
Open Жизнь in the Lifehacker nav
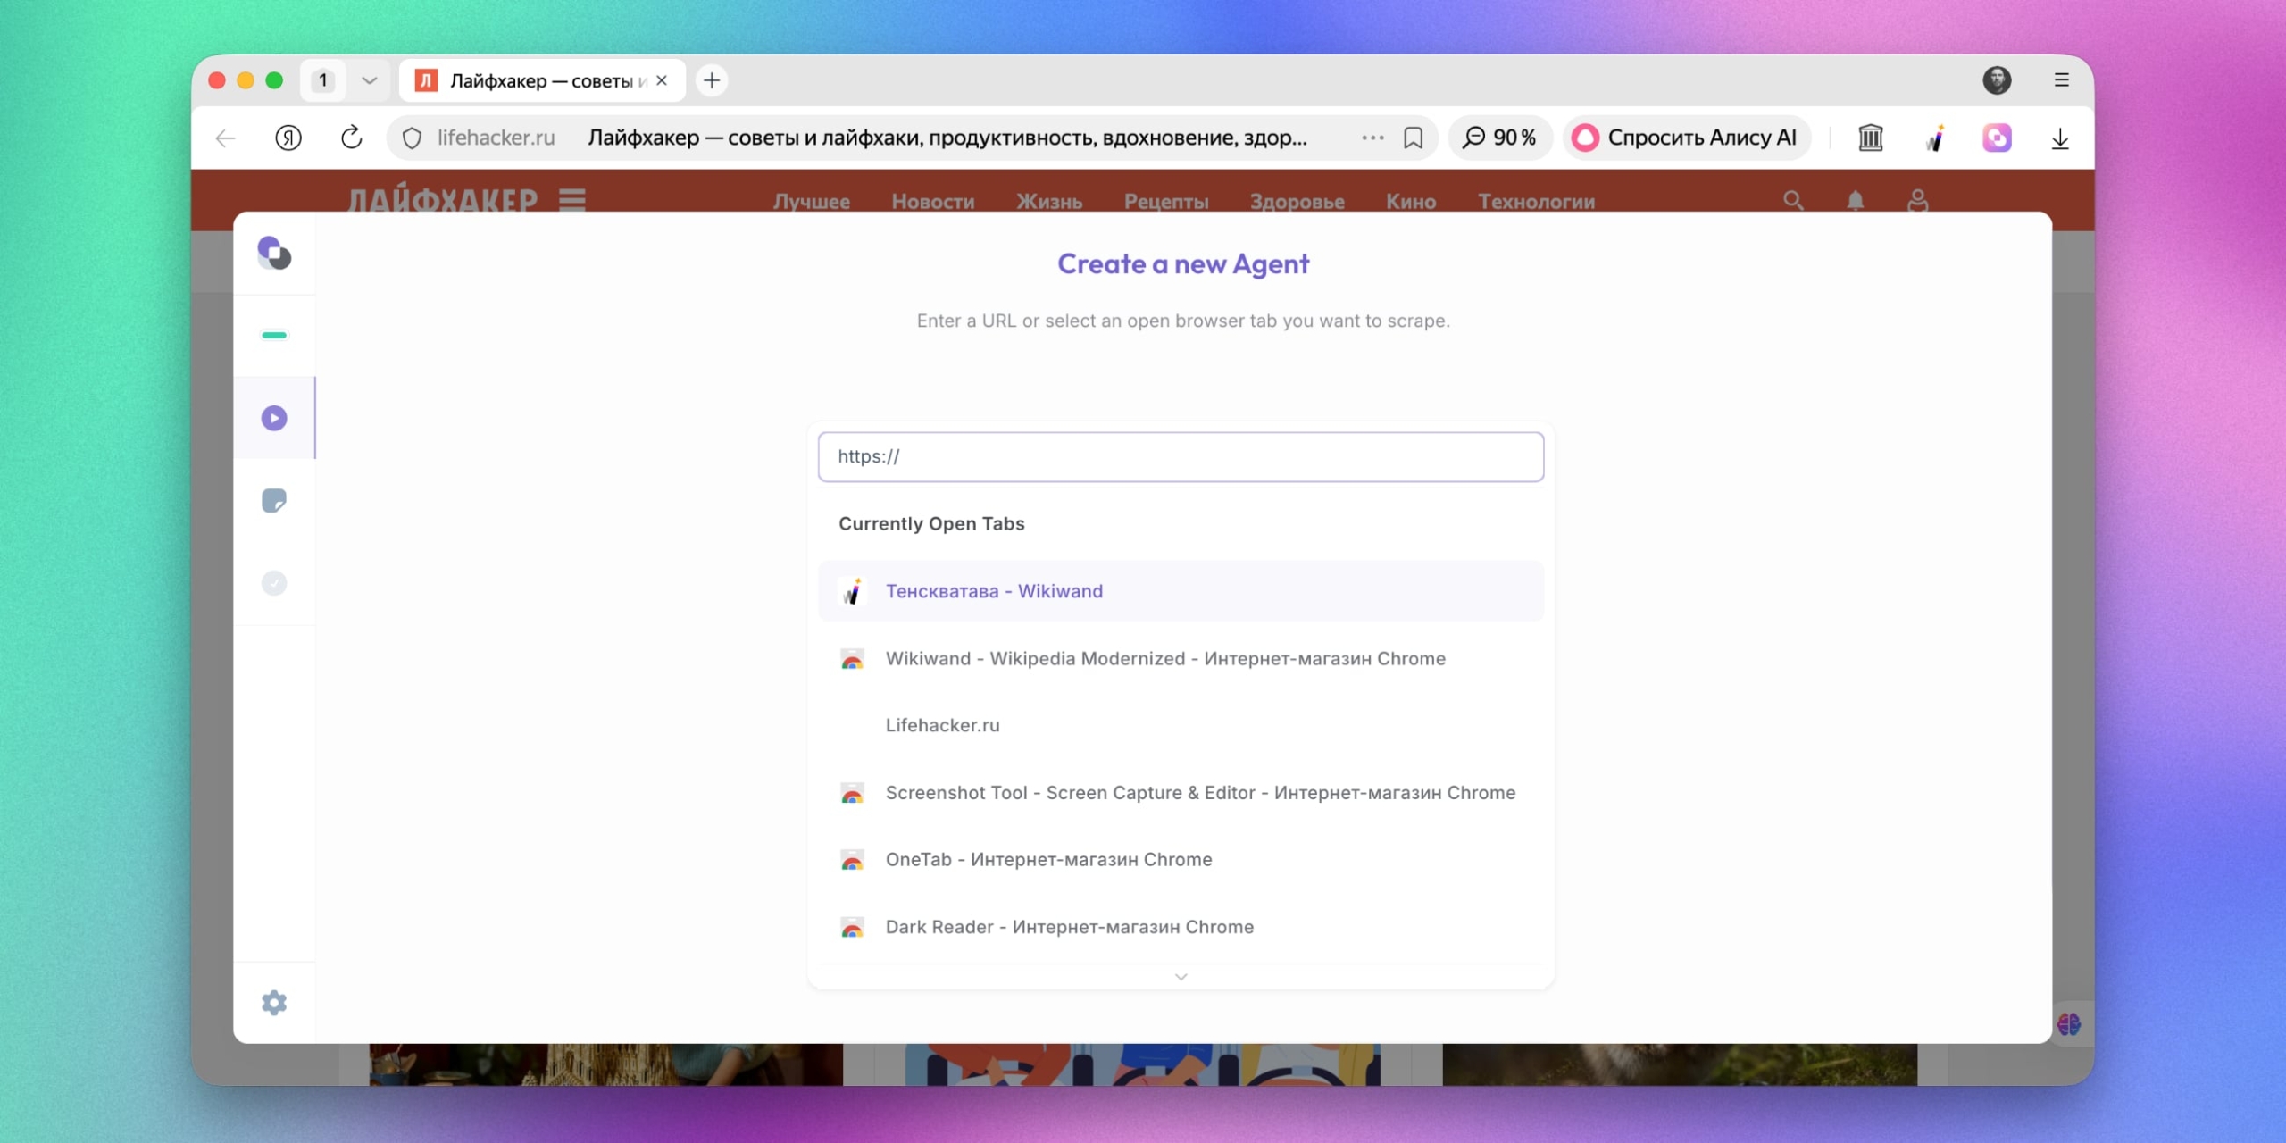click(x=1048, y=201)
